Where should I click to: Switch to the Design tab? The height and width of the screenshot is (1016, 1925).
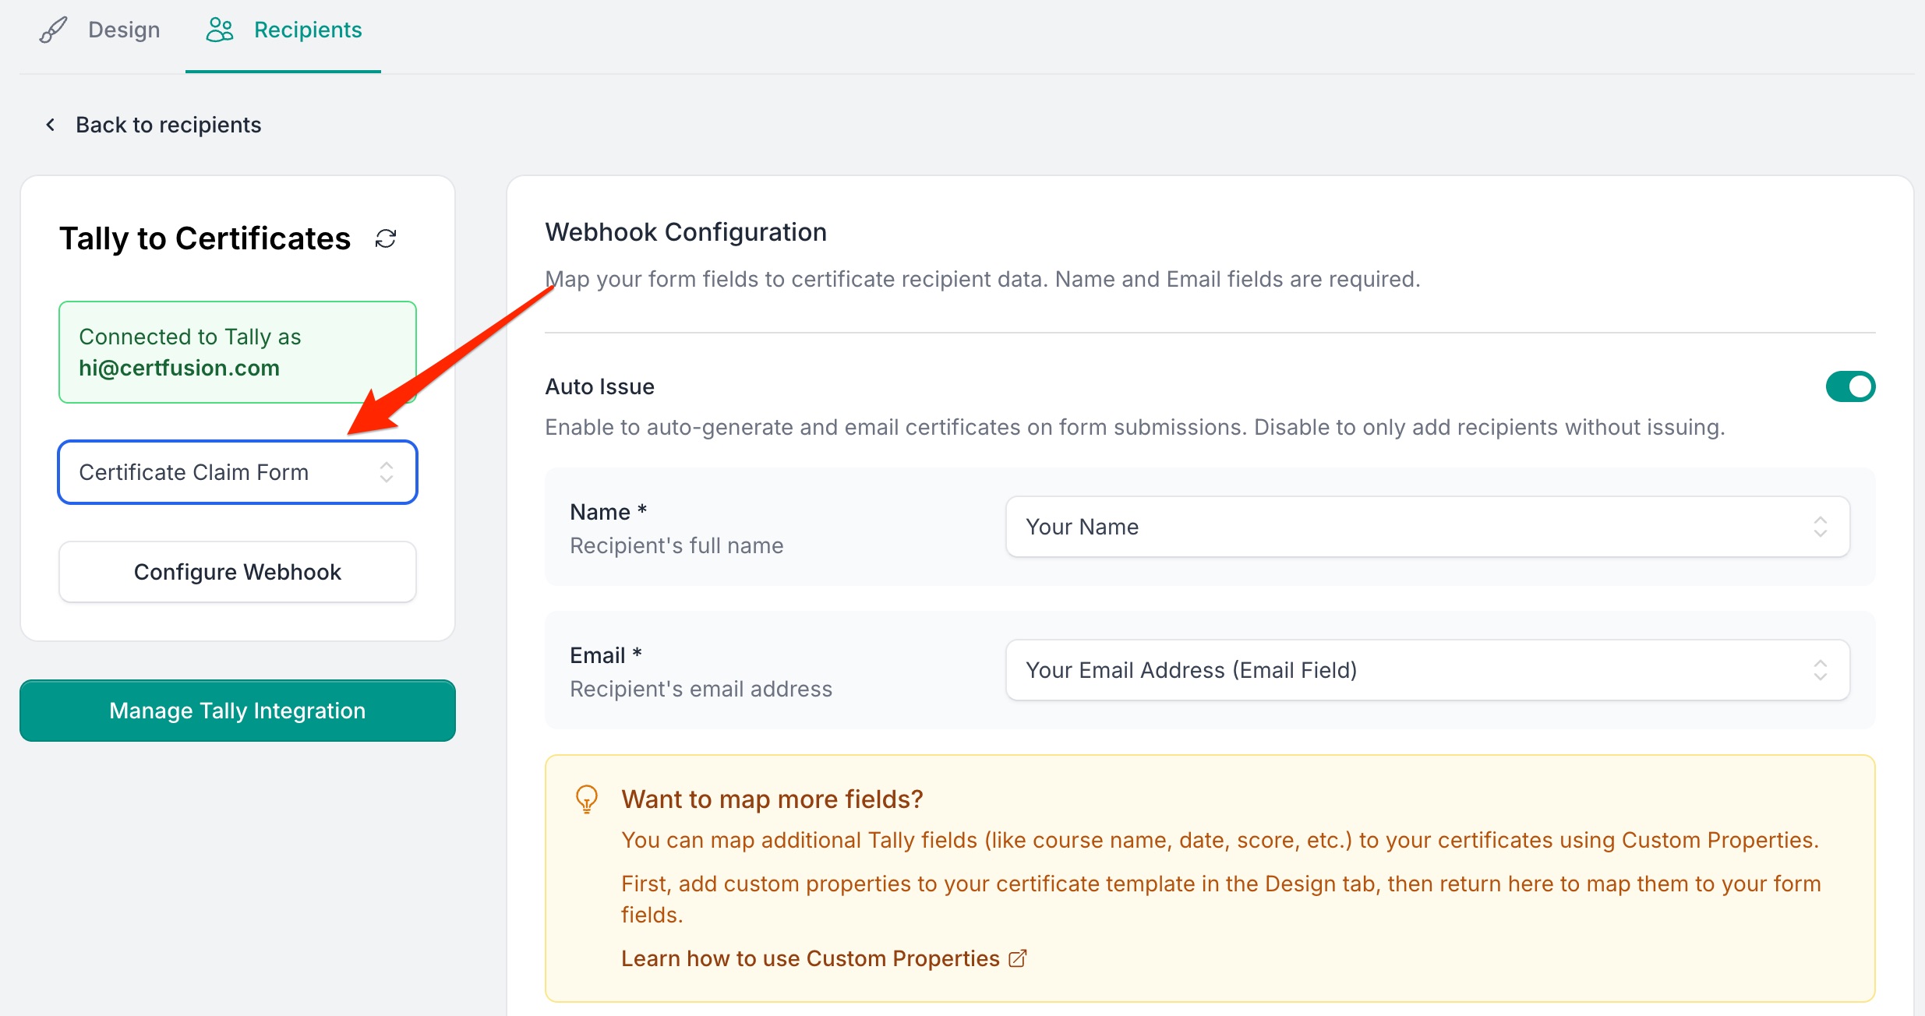pyautogui.click(x=123, y=30)
